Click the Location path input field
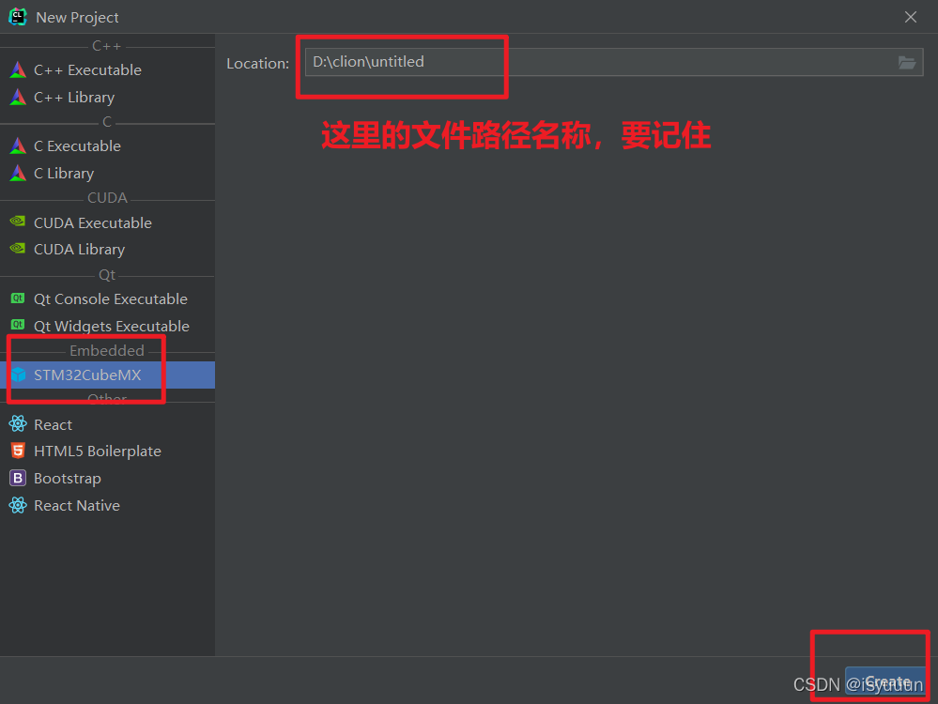 pos(614,62)
